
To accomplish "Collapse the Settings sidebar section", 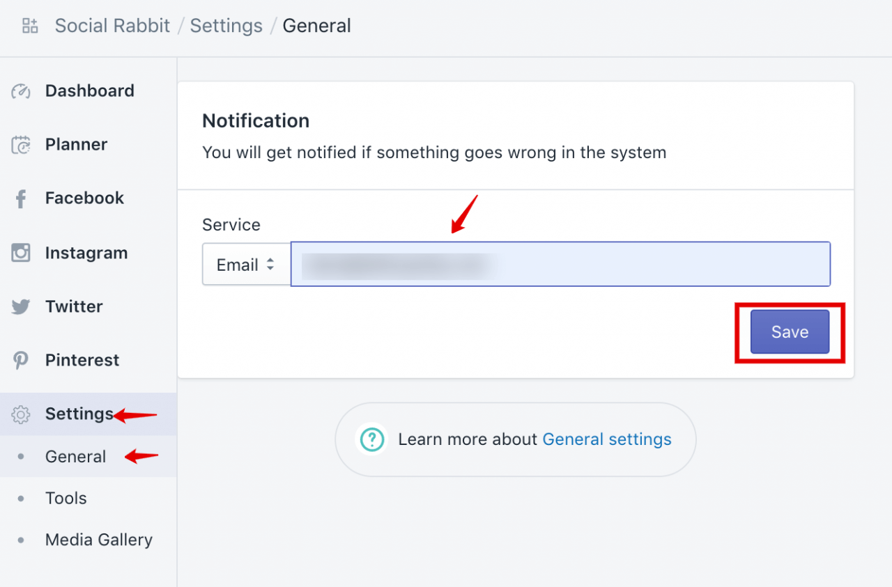I will pos(79,414).
